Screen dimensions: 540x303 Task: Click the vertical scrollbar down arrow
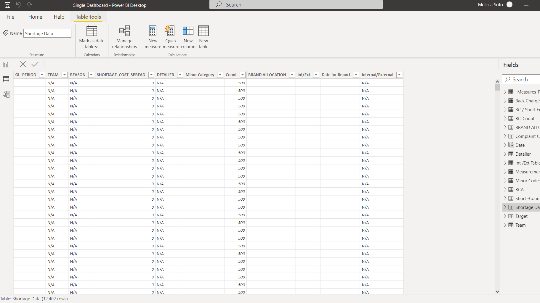(497, 292)
